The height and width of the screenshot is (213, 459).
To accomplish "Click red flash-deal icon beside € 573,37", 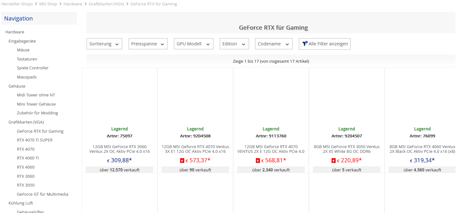I will point(182,161).
